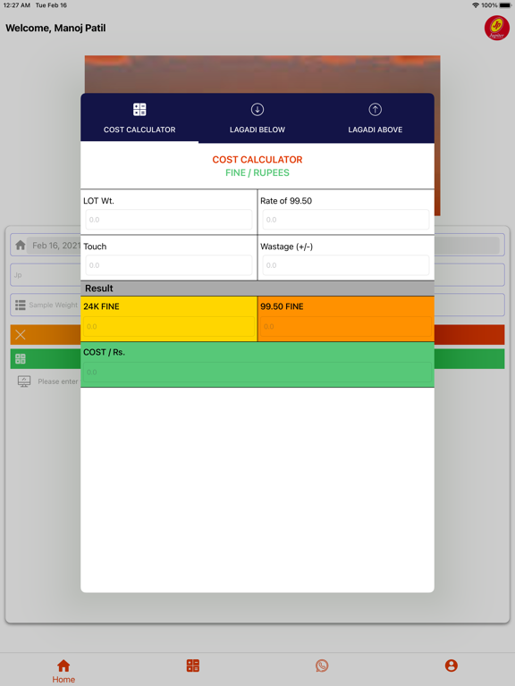Select the 24K FINE result field
The image size is (515, 686).
(169, 326)
